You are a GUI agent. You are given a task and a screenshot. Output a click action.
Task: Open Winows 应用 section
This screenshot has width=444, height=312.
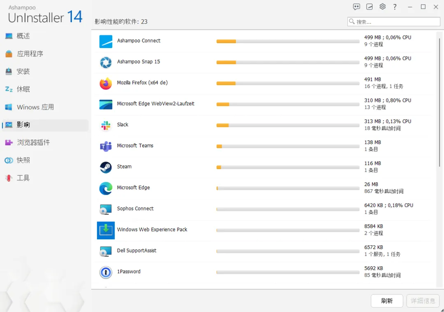coord(45,107)
